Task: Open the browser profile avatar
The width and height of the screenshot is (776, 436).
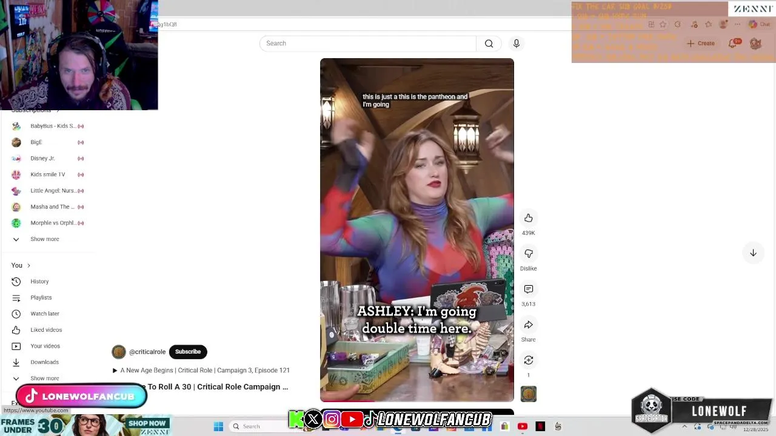Action: 723,25
